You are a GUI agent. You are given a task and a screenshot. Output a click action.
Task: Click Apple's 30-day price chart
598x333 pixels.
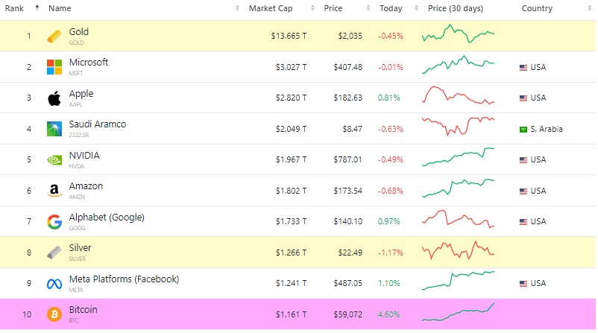[458, 95]
